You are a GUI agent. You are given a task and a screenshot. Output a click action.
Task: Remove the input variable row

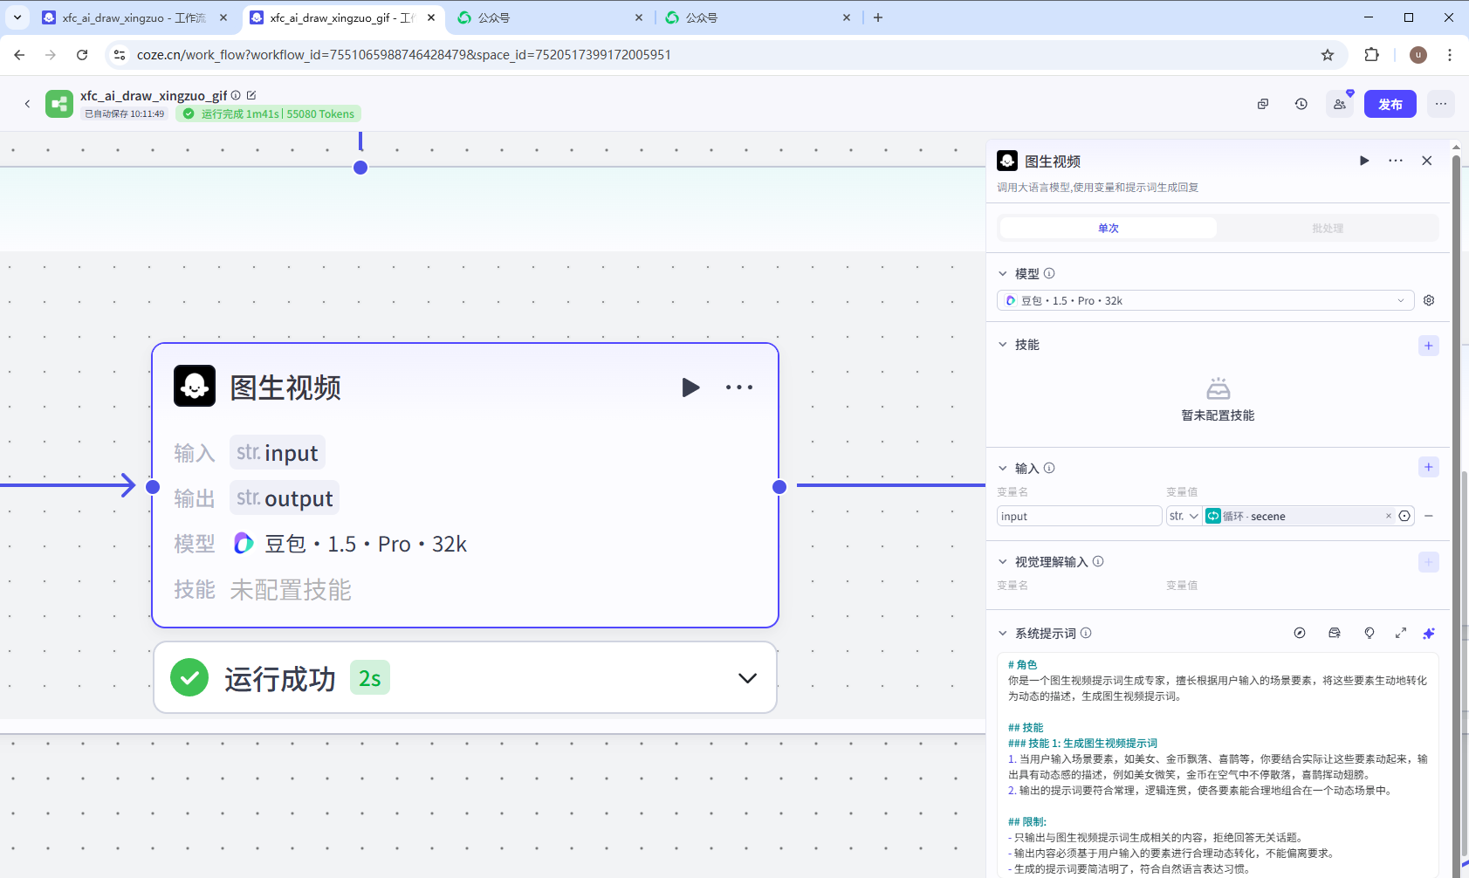click(x=1429, y=516)
